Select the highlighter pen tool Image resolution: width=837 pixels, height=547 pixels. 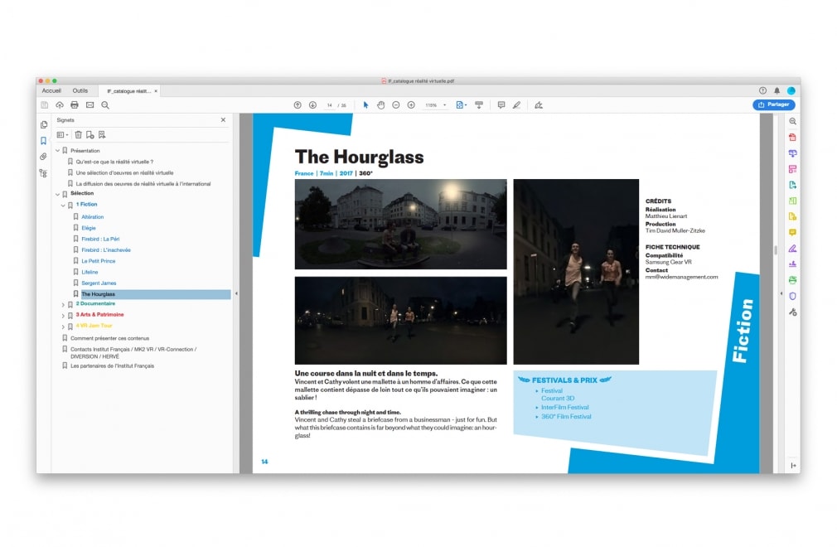[516, 105]
